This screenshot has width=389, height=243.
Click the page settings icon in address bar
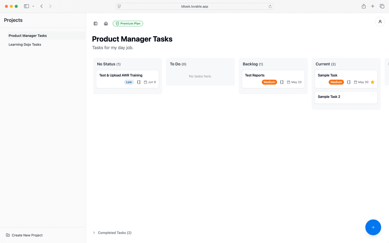click(119, 6)
